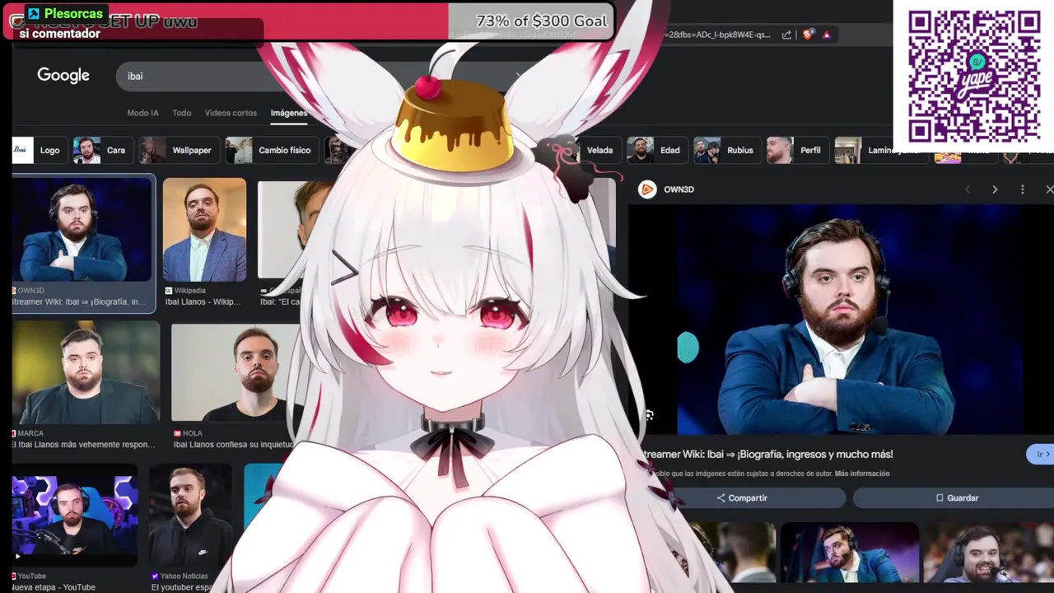This screenshot has width=1054, height=593.
Task: Click the Yahoo Noticias source favicon
Action: click(x=155, y=576)
